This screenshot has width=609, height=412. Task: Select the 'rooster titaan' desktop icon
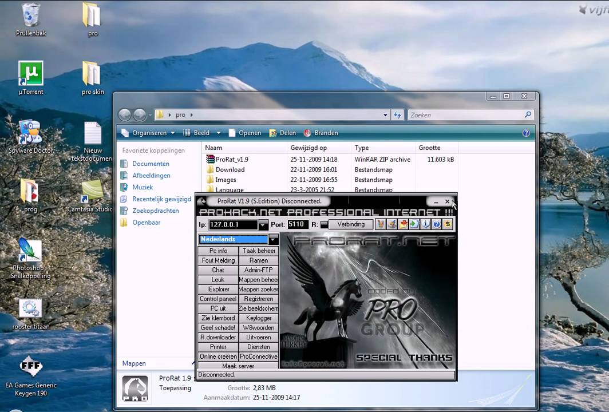(31, 314)
